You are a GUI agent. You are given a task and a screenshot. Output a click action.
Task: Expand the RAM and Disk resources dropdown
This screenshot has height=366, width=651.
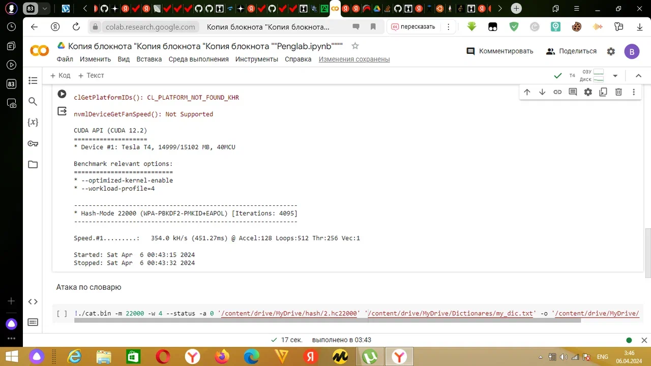click(615, 75)
